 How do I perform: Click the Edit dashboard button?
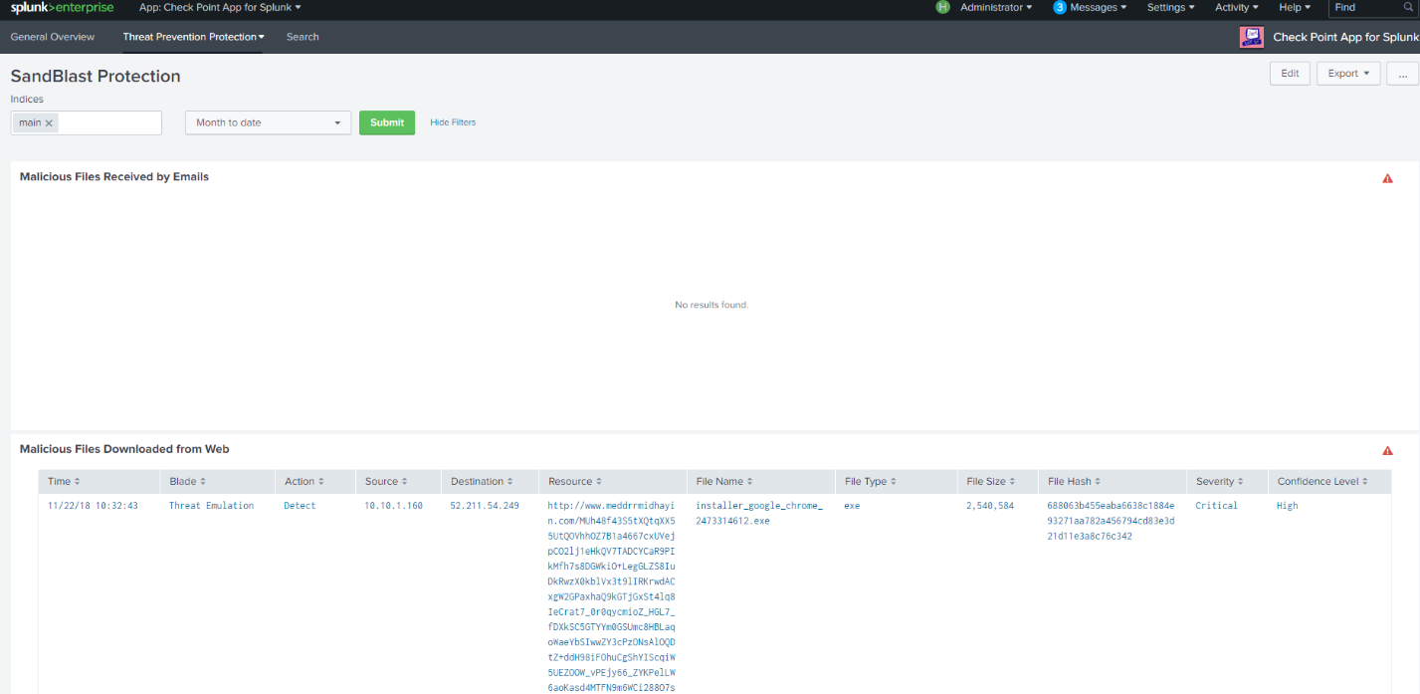1290,74
